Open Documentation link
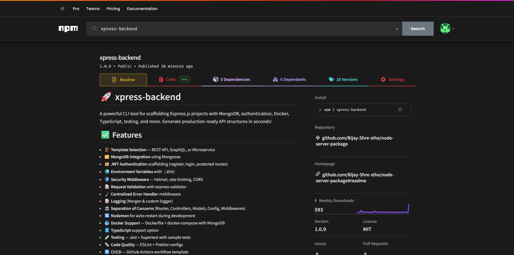 142,9
